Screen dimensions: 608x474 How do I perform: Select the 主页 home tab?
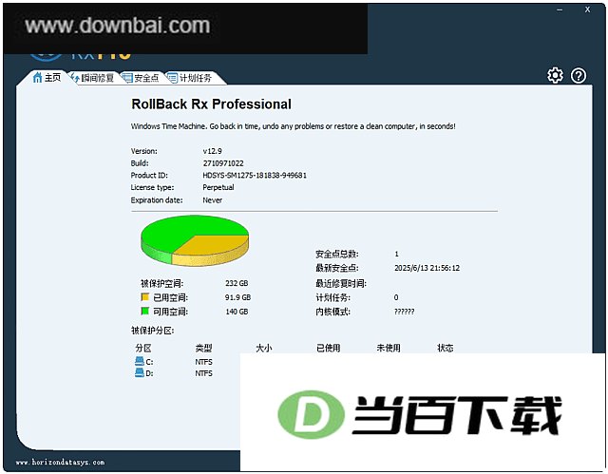pos(47,78)
